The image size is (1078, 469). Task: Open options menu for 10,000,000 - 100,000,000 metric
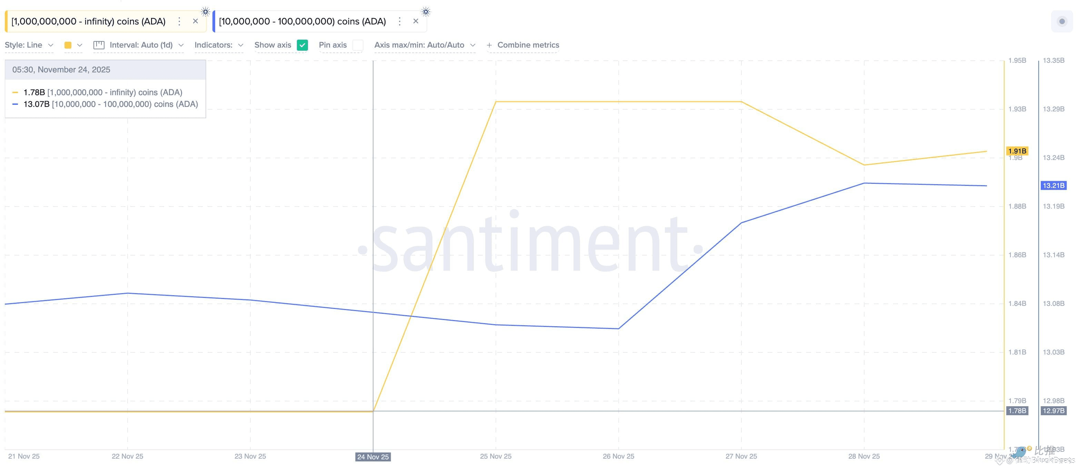(400, 21)
